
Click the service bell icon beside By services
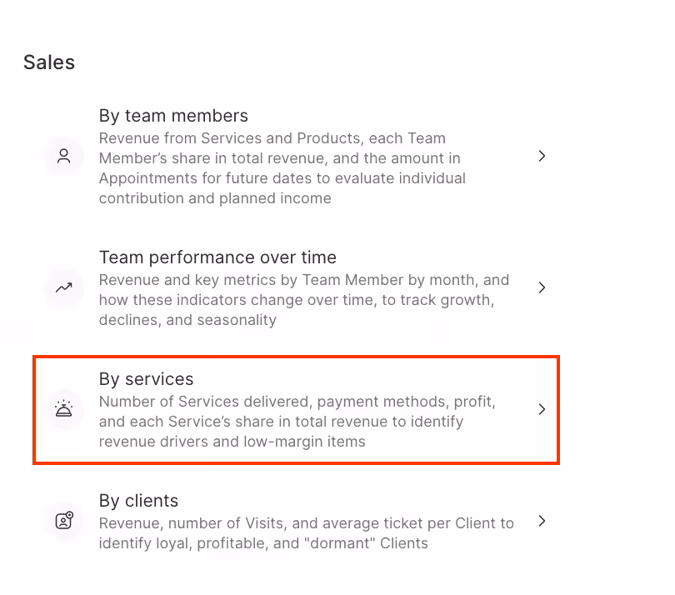64,409
